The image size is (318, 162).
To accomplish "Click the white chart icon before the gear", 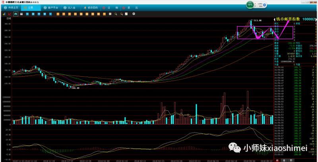I will [126, 14].
